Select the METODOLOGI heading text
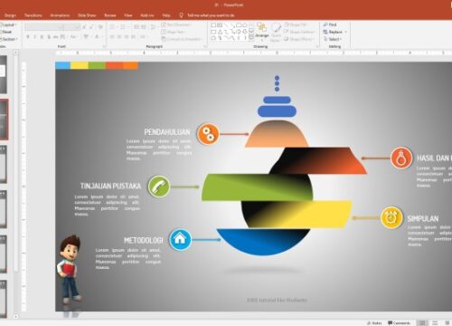452x326 pixels. tap(144, 240)
